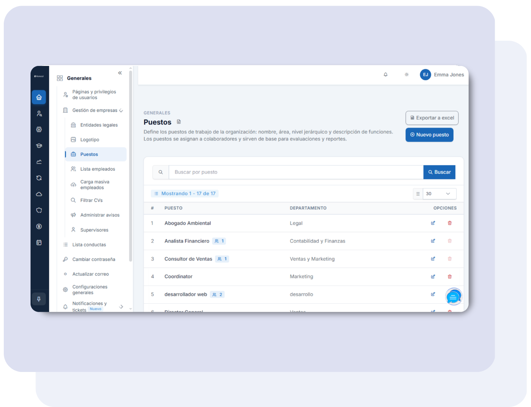This screenshot has width=531, height=407.
Task: Click the home icon in left rail
Action: pyautogui.click(x=39, y=97)
